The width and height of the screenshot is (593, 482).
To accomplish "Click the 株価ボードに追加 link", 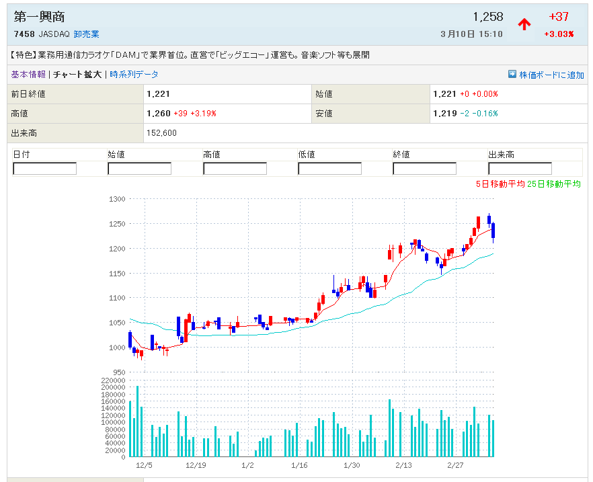I will (551, 75).
